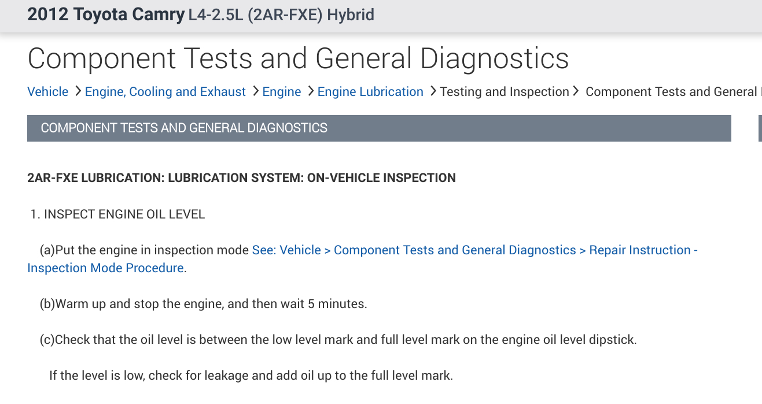The height and width of the screenshot is (404, 762).
Task: Click the dipstick oil level check step
Action: pyautogui.click(x=338, y=340)
